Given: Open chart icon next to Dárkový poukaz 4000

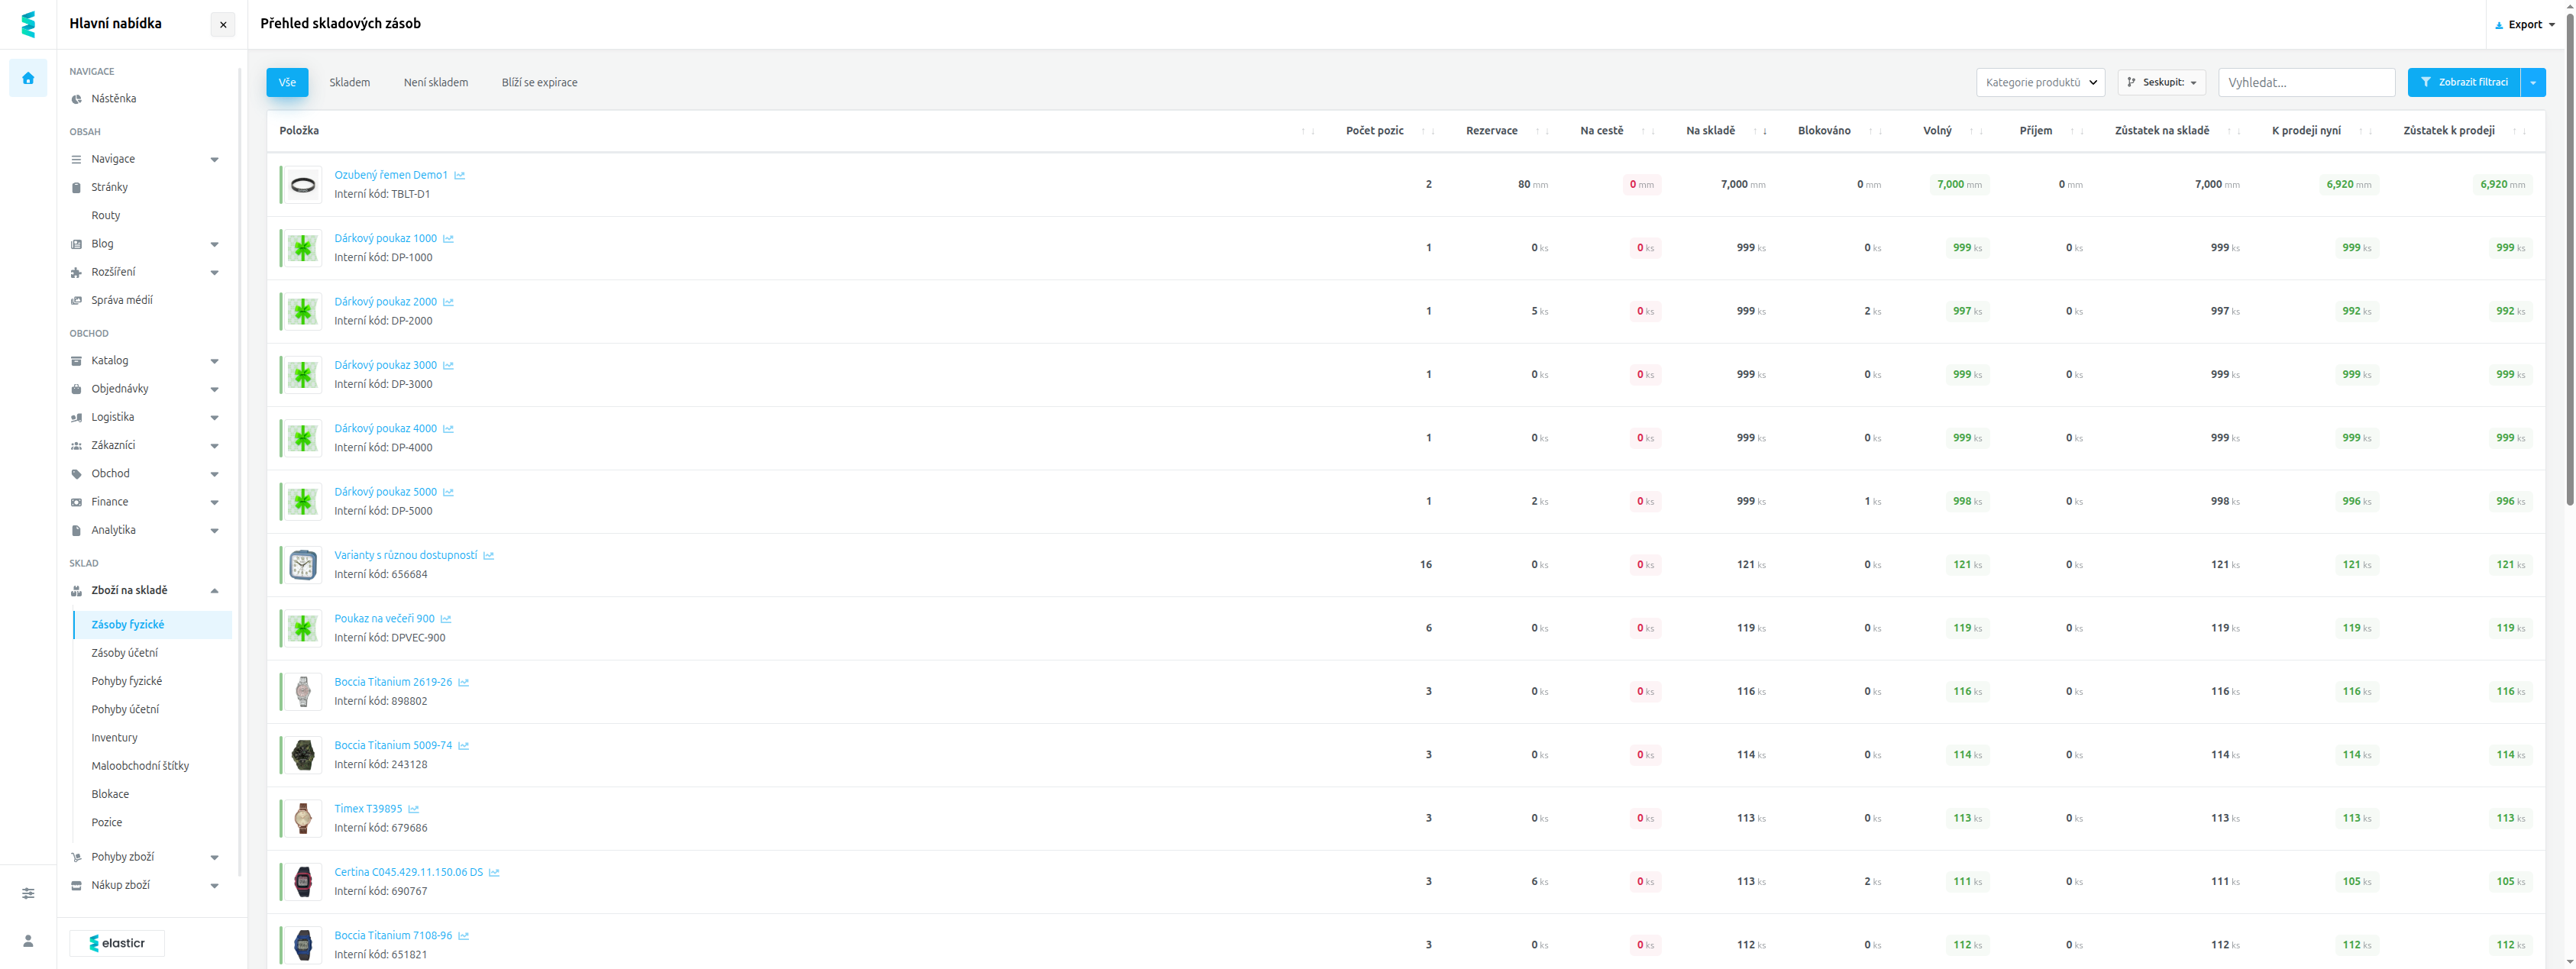Looking at the screenshot, I should pos(448,429).
